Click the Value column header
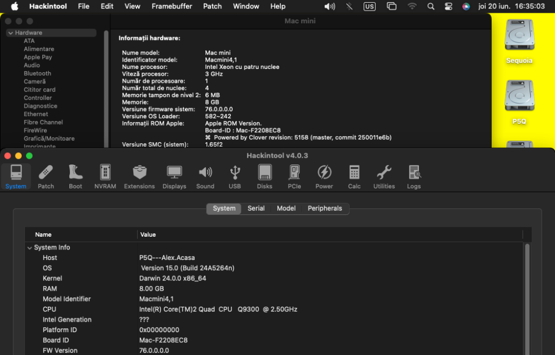 pos(330,234)
